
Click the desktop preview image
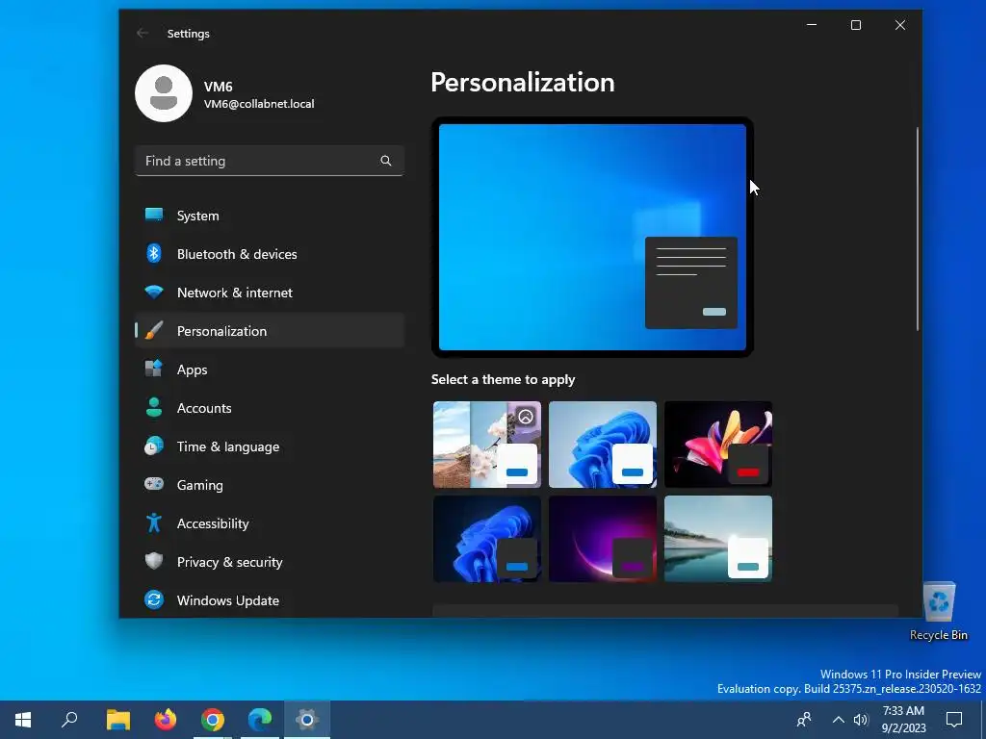point(592,237)
